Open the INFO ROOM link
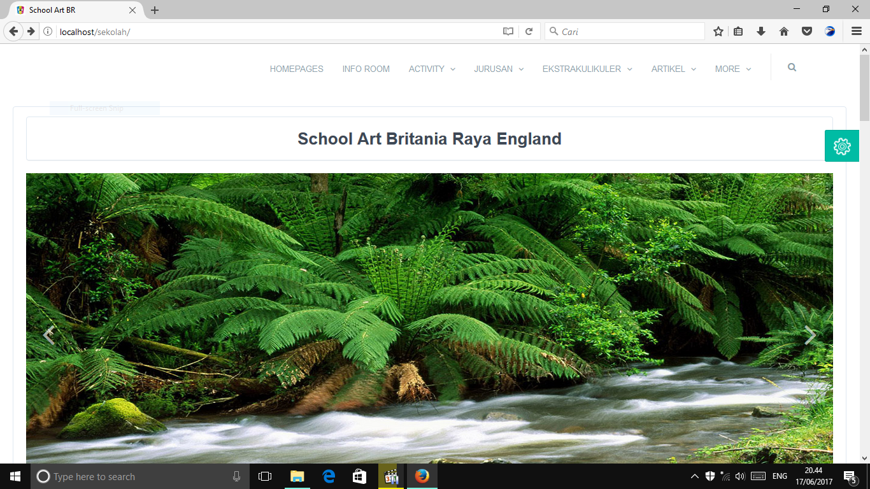Image resolution: width=870 pixels, height=489 pixels. [366, 69]
